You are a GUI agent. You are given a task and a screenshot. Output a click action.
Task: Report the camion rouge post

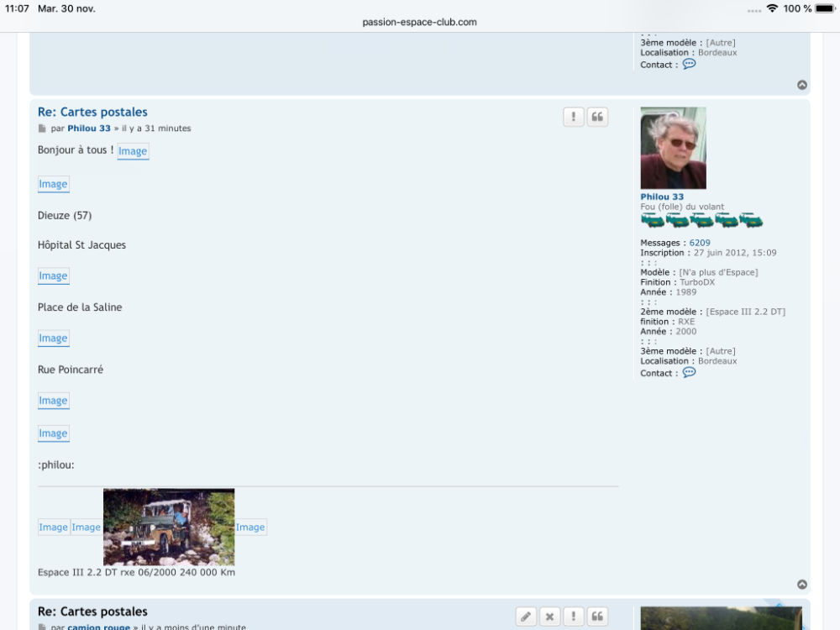(x=574, y=617)
